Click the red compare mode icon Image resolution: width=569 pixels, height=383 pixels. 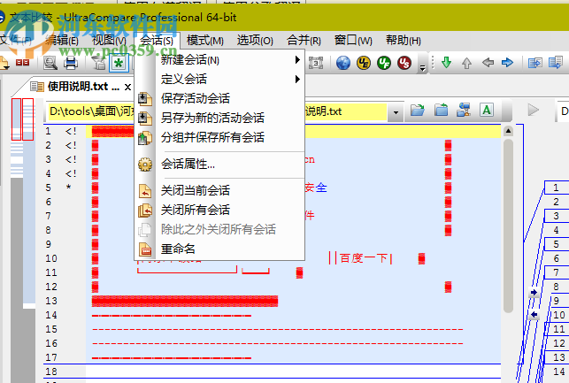[22, 63]
